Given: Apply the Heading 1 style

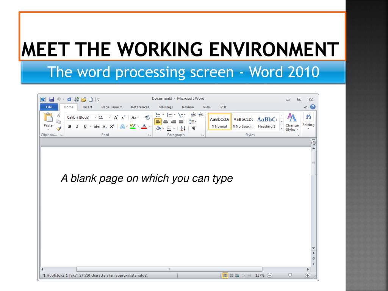Looking at the screenshot, I should coord(267,122).
